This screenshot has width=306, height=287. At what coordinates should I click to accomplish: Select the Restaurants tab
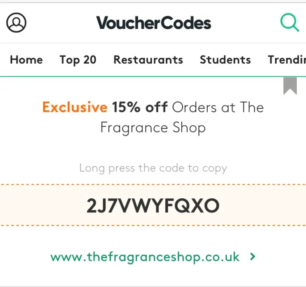(x=148, y=60)
